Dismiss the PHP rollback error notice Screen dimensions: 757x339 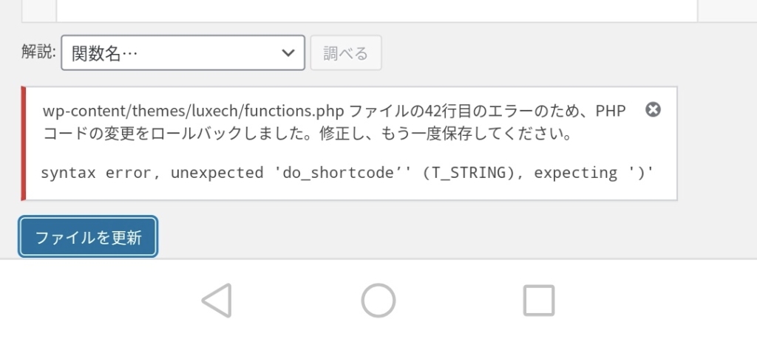[x=653, y=110]
